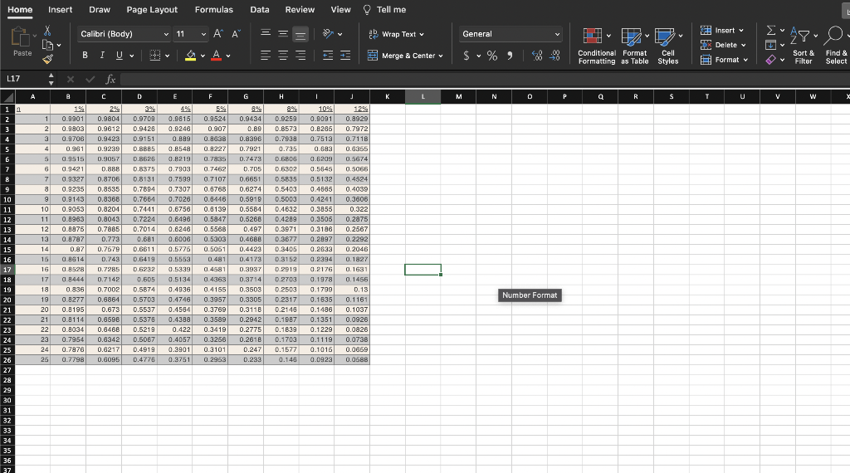
Task: Apply comma style number format
Action: (x=510, y=56)
